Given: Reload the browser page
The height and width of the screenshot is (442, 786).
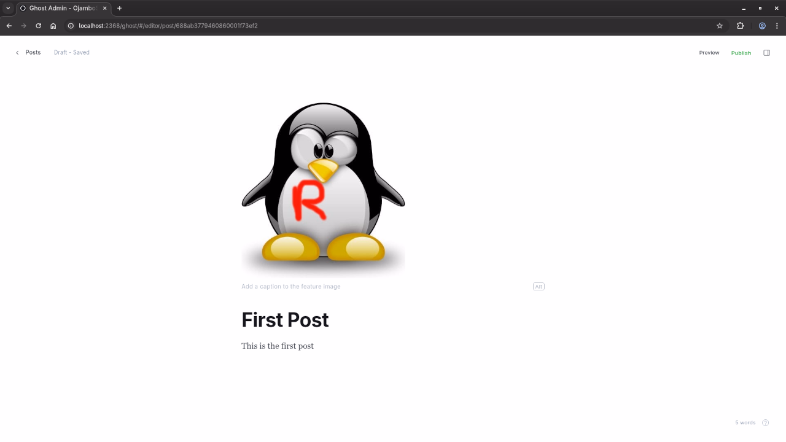Looking at the screenshot, I should click(x=38, y=26).
